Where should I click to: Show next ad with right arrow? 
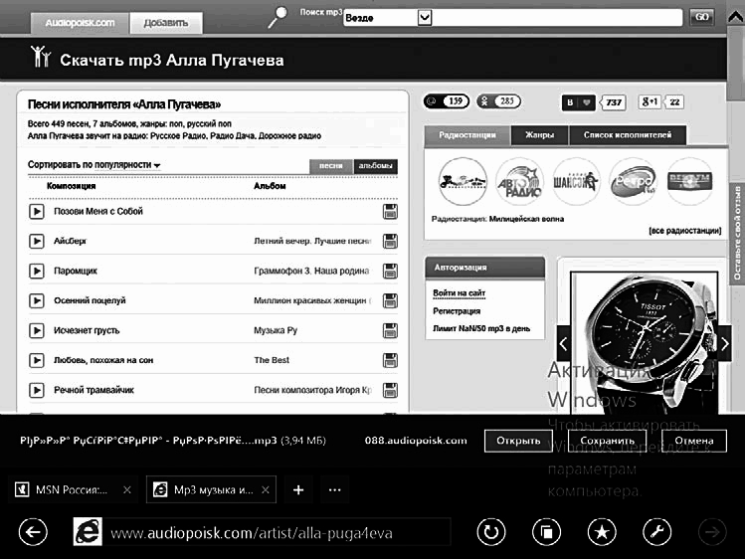coord(724,343)
